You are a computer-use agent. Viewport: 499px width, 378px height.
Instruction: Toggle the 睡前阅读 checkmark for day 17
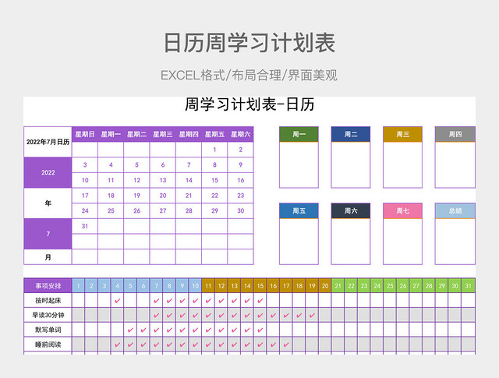(x=286, y=344)
